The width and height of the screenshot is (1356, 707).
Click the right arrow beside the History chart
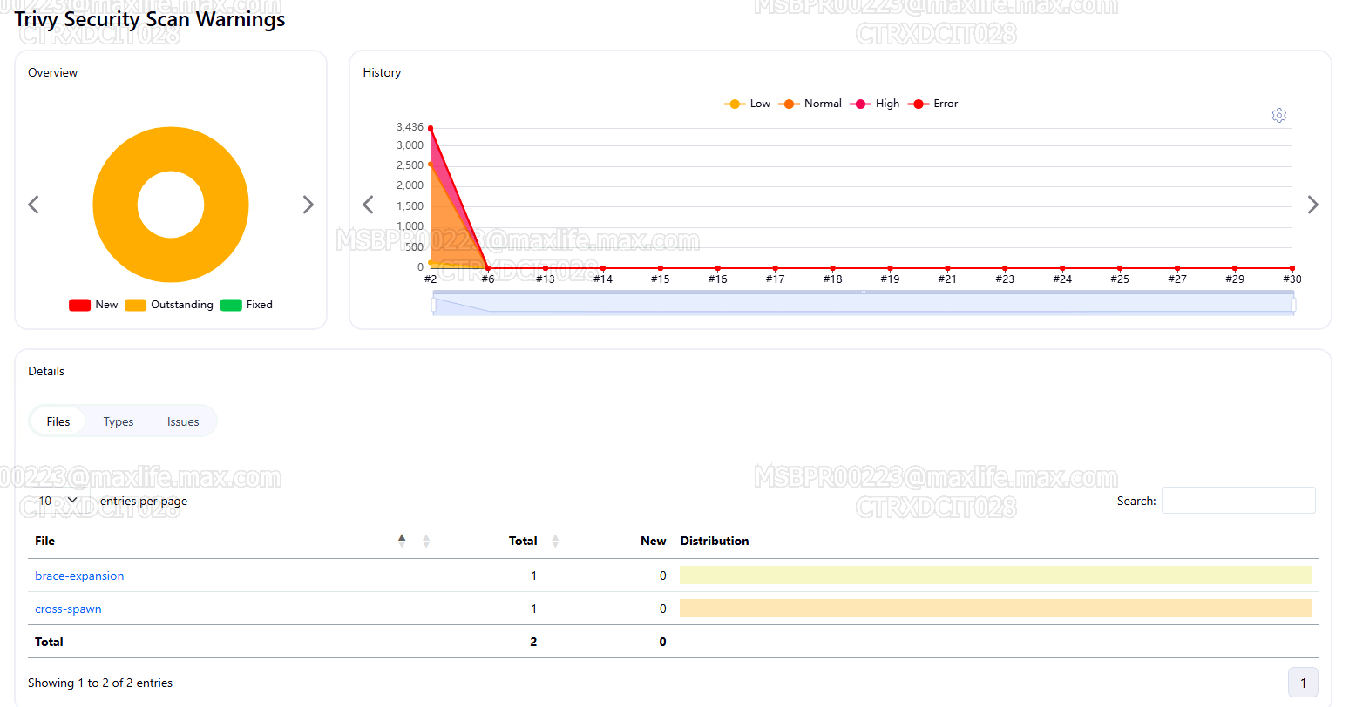point(1313,204)
